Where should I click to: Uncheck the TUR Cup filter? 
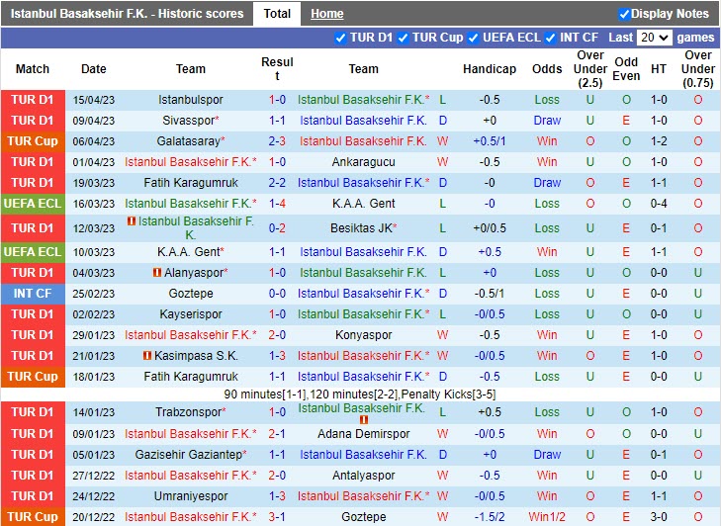[x=403, y=38]
